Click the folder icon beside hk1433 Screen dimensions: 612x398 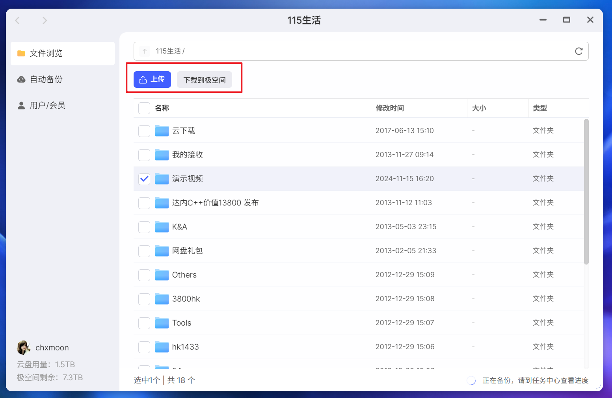[x=162, y=347]
